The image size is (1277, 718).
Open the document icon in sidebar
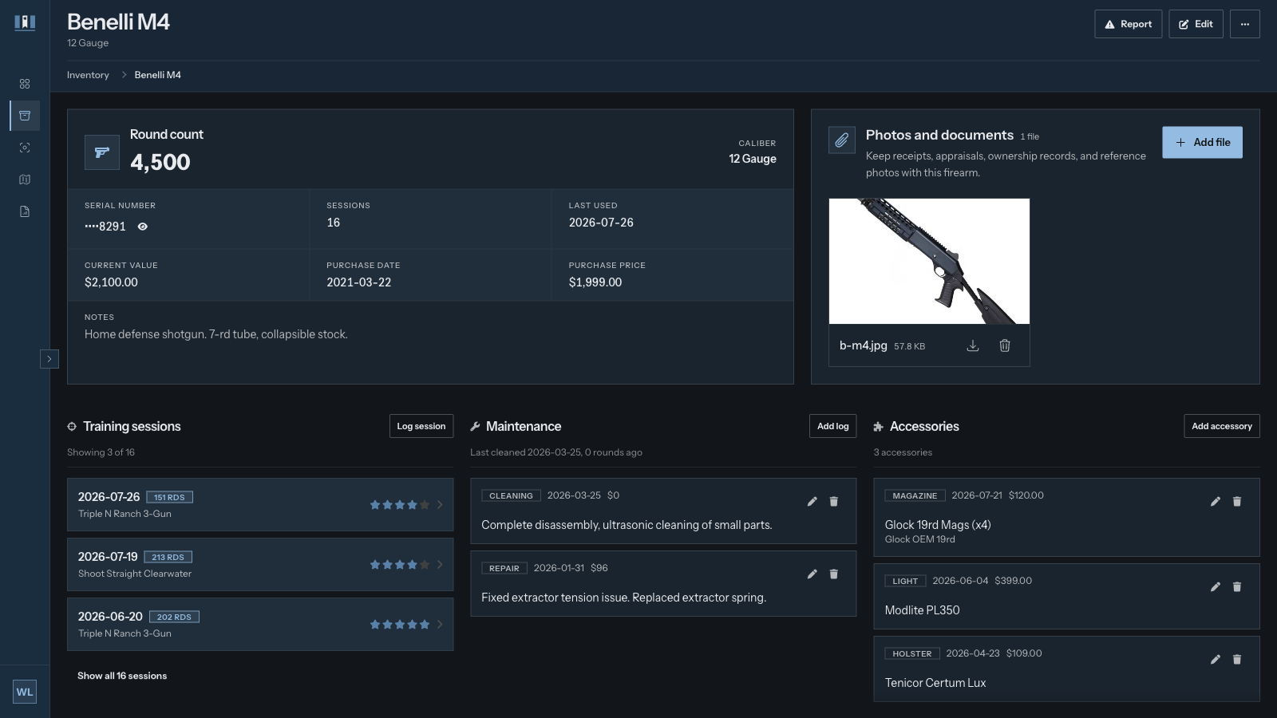pos(25,211)
